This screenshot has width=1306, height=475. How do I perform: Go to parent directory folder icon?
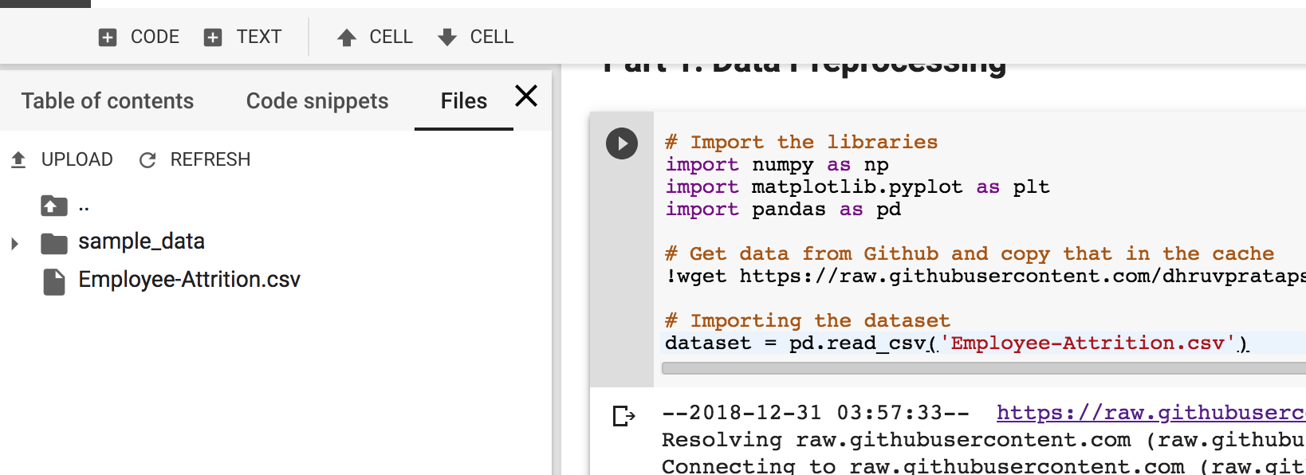[x=54, y=206]
